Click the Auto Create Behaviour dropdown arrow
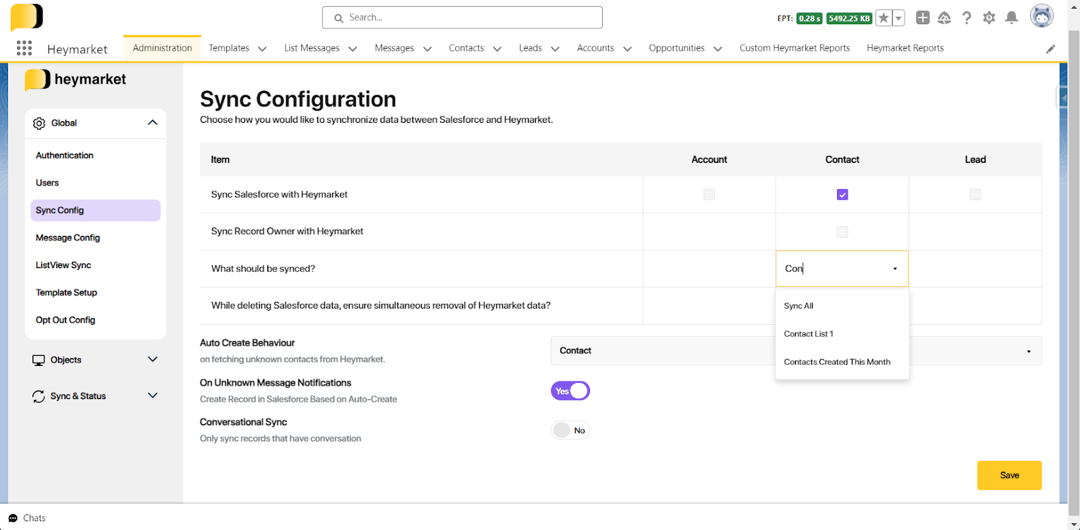Screen dimensions: 1080x530 point(1029,351)
